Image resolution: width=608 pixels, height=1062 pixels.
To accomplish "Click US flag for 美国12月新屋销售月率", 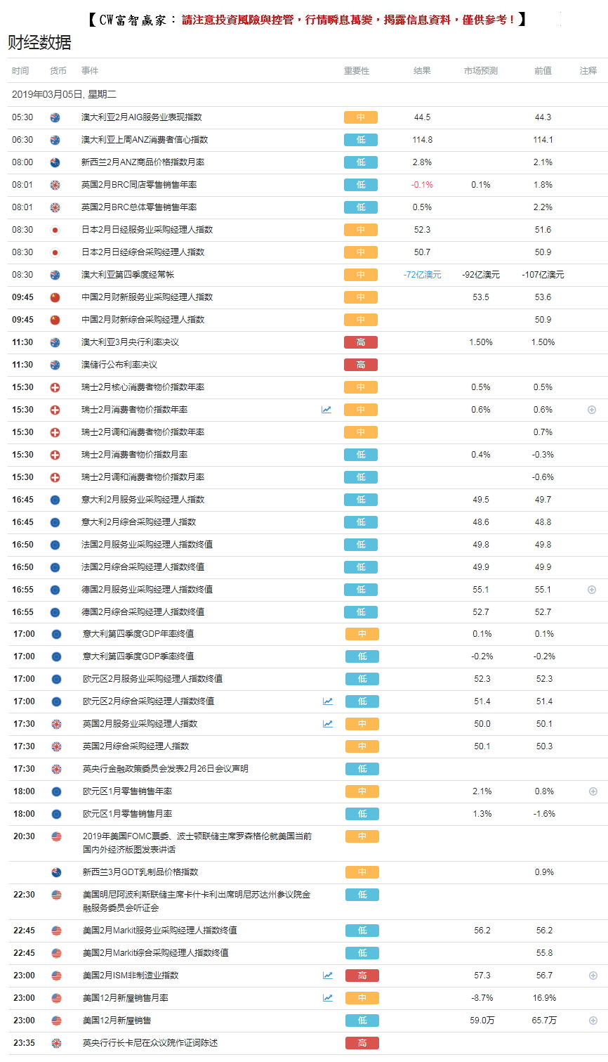I will point(56,998).
